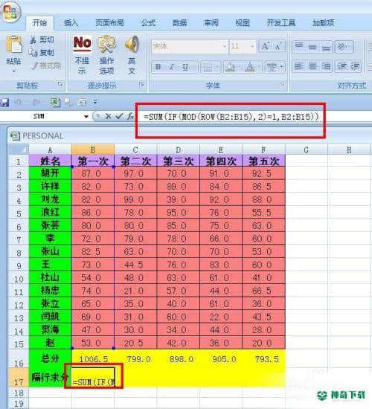Viewport: 372px width, 409px height.
Task: Click the Save disk icon in quick toolbar
Action: [5, 103]
